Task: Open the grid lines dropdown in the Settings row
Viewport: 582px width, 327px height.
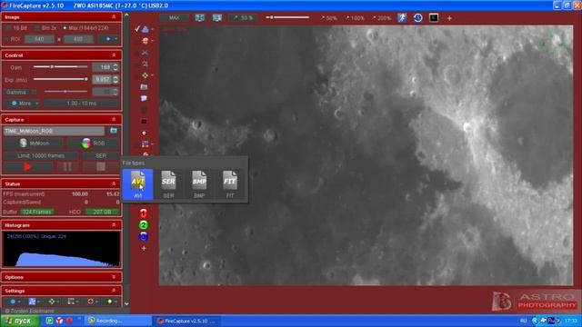Action: point(73,302)
